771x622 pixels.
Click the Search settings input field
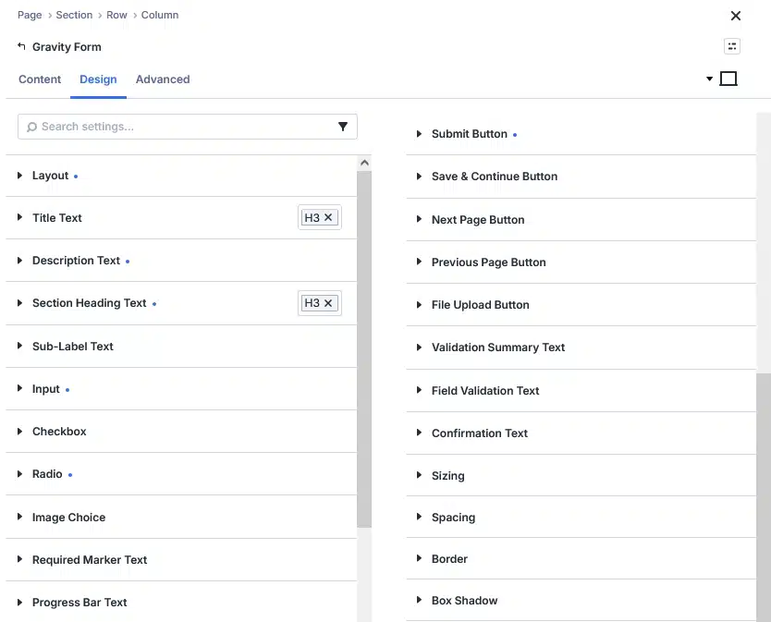[x=188, y=127]
